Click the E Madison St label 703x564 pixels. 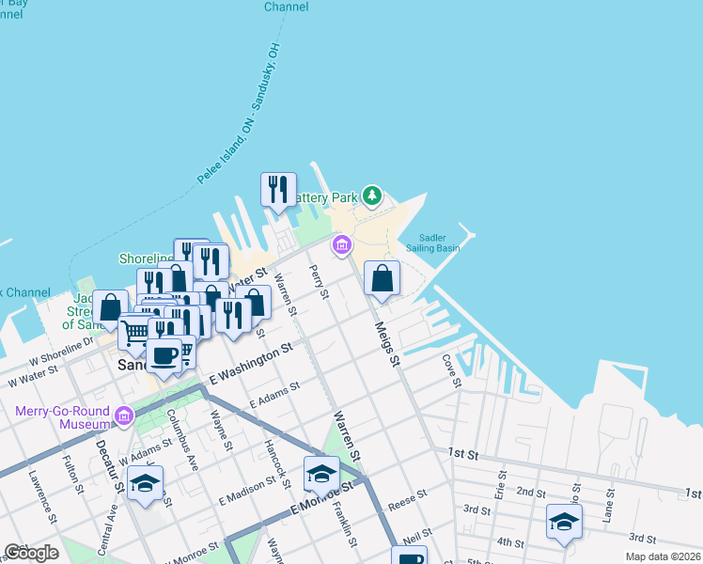[247, 491]
